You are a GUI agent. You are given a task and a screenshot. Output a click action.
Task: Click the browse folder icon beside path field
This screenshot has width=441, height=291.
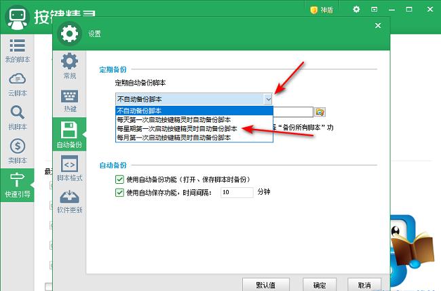click(320, 112)
